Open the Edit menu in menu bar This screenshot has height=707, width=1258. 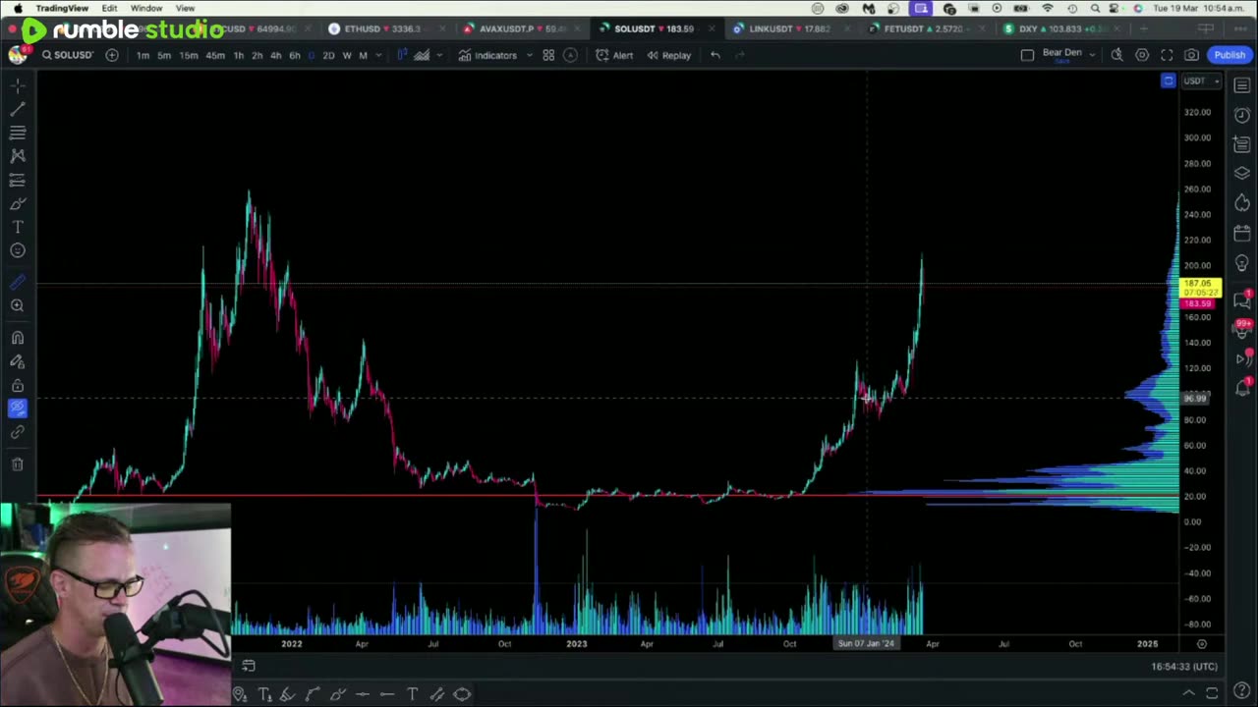coord(109,8)
